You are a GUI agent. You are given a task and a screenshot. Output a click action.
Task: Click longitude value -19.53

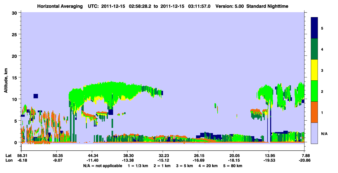pos(269,160)
